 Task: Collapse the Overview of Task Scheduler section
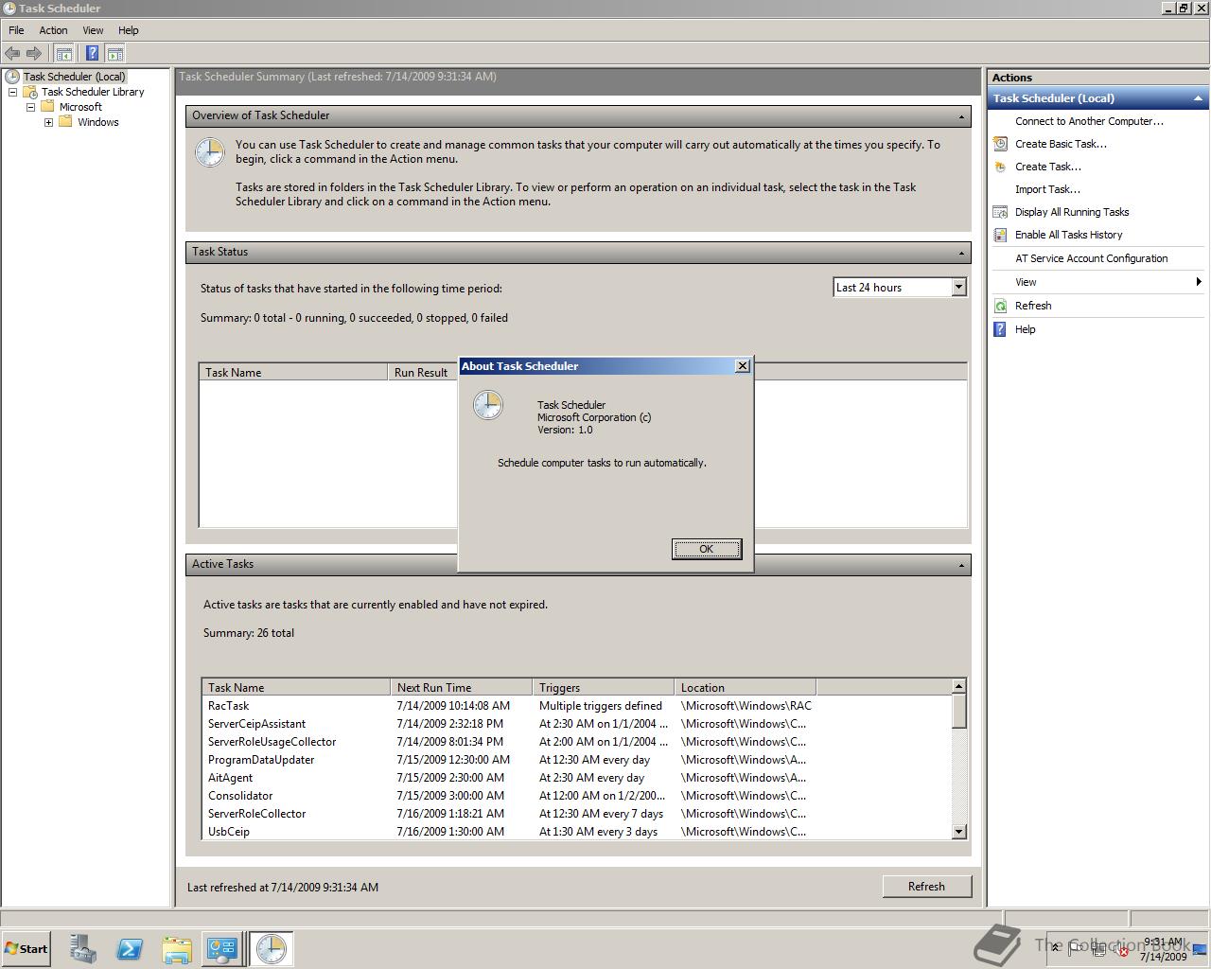[x=961, y=116]
